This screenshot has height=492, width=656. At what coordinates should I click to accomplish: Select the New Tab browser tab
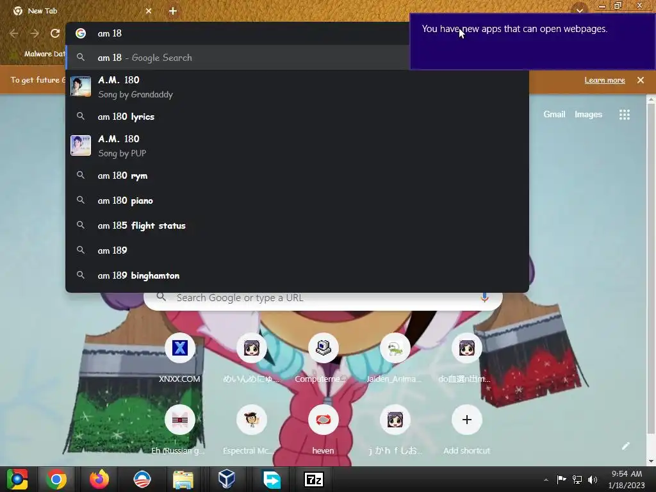coord(83,11)
